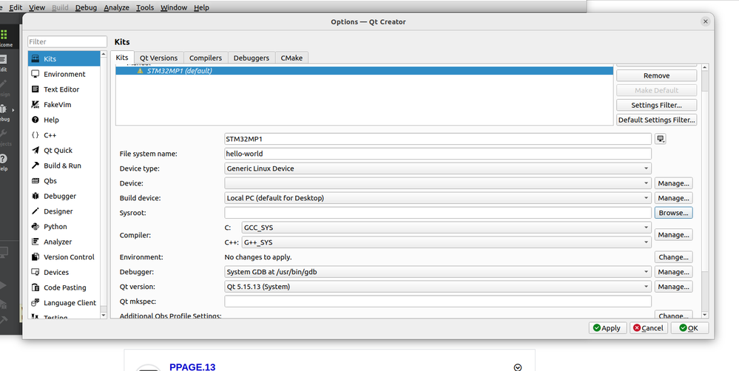Open Qt Quick options category

(64, 150)
